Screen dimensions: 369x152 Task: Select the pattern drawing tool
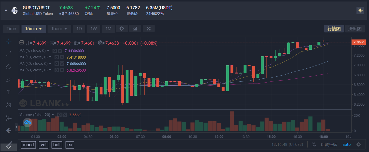(x=9, y=105)
